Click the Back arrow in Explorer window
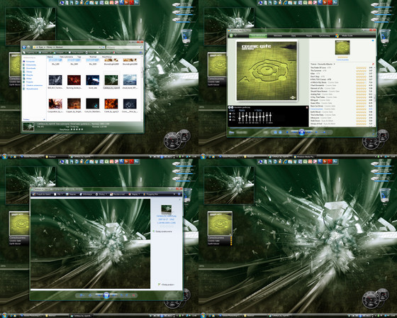Image resolution: width=397 pixels, height=318 pixels. pos(24,47)
